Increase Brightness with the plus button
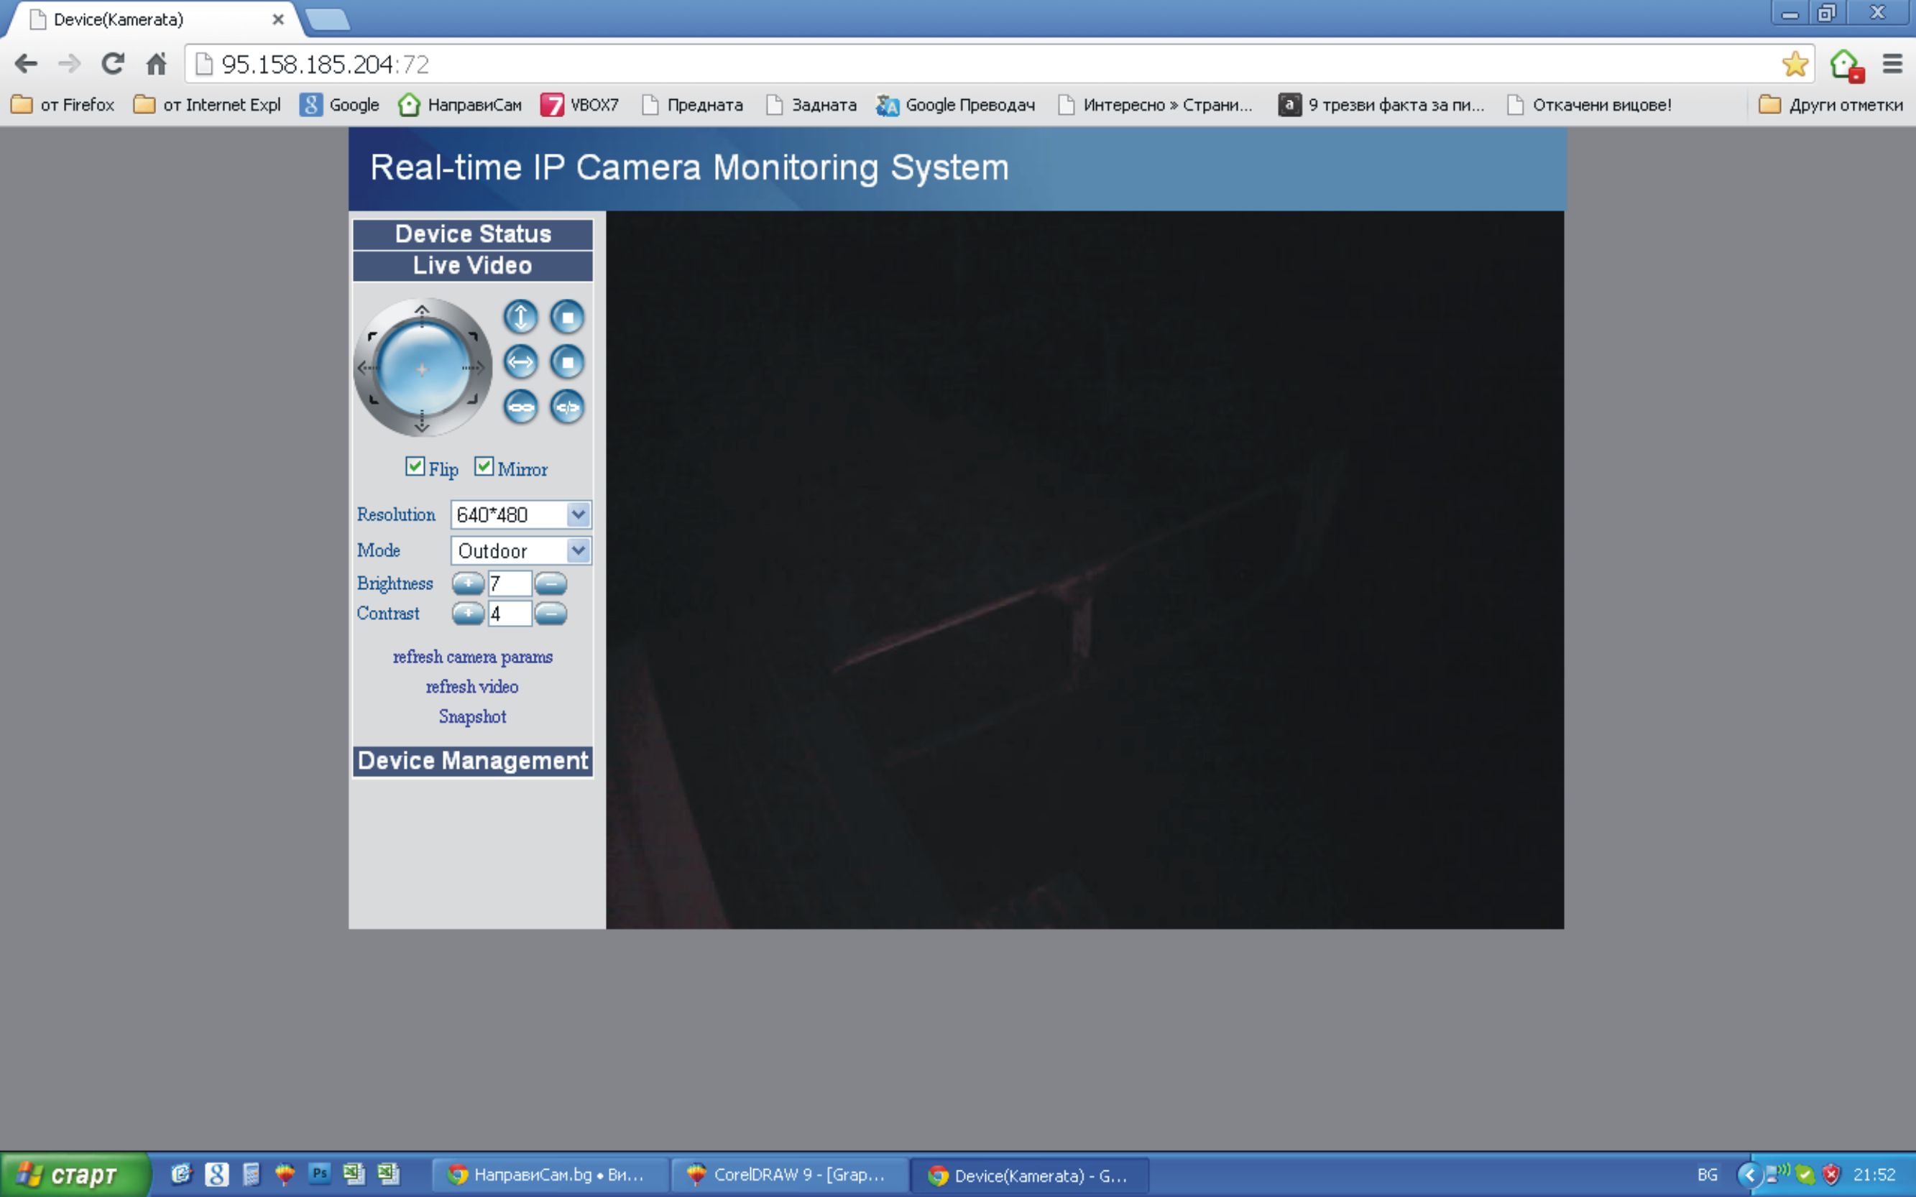 click(468, 584)
